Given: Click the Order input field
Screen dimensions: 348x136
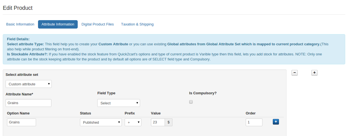Looking at the screenshot, I should pos(254,122).
